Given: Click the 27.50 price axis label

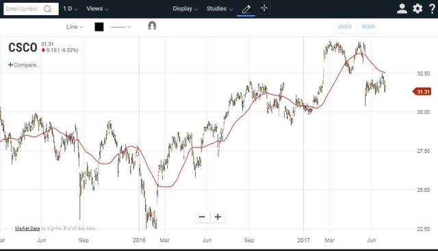Looking at the screenshot, I should [x=423, y=151].
